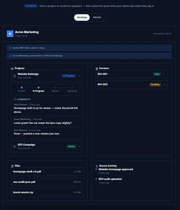Click the Files paperclip icon
Viewport: 180px width, 210px height.
[12, 166]
